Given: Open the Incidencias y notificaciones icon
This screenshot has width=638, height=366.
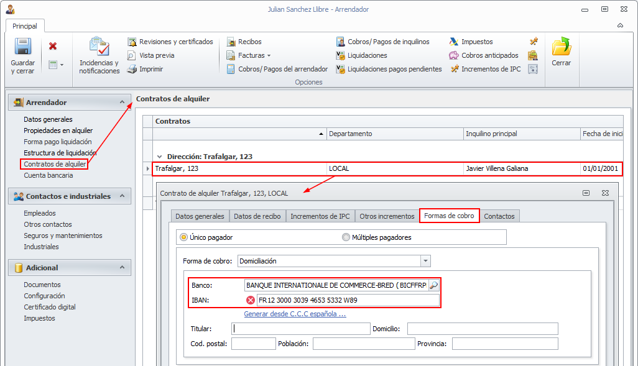Looking at the screenshot, I should pyautogui.click(x=99, y=47).
